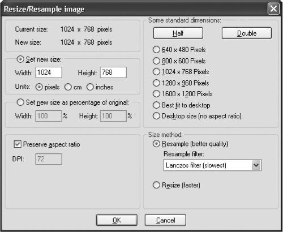Select Resample (better quality) method
Viewport: 283px width, 232px height.
(156, 144)
